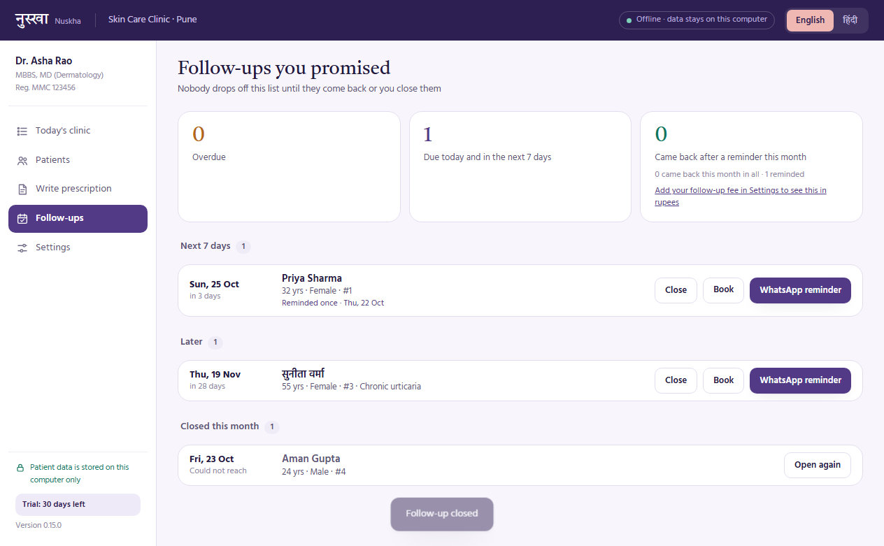Switch language to हिंदी

pos(850,20)
